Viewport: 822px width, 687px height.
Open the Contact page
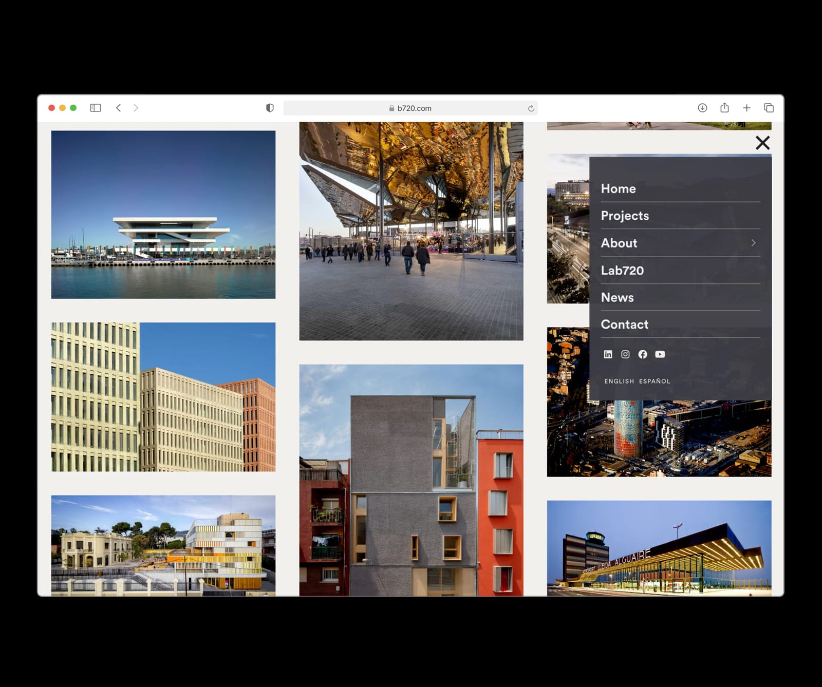click(x=625, y=325)
